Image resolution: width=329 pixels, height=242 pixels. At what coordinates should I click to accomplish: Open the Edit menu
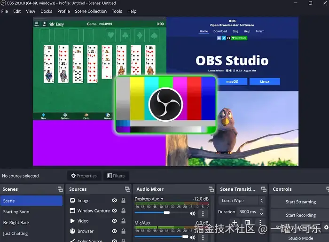pyautogui.click(x=17, y=11)
